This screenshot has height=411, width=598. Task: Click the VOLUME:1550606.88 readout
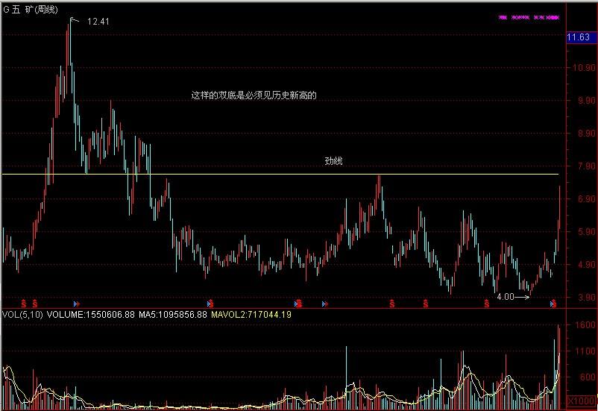point(90,315)
